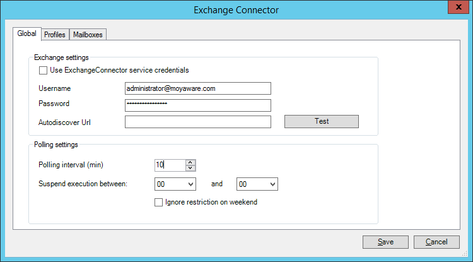The height and width of the screenshot is (262, 473).
Task: Switch to the Profiles tab
Action: point(55,35)
